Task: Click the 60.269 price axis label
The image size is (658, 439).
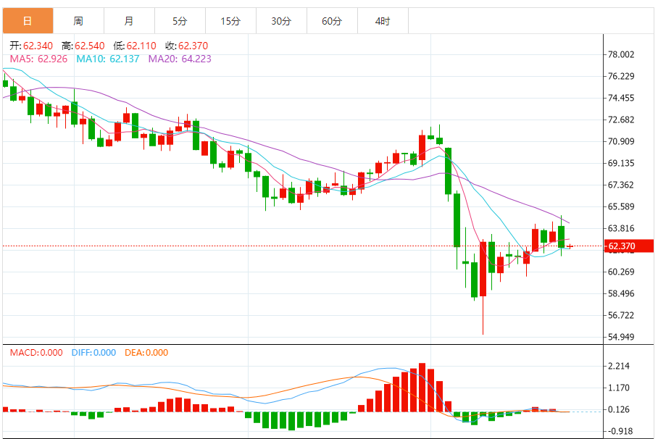Action: tap(621, 272)
